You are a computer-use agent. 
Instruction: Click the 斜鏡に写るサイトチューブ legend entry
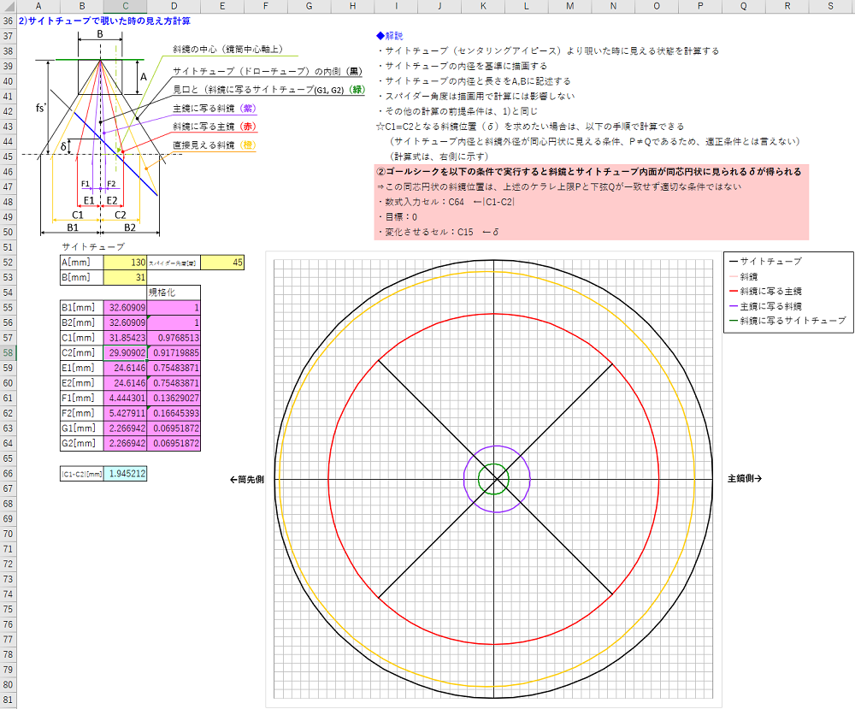click(788, 321)
